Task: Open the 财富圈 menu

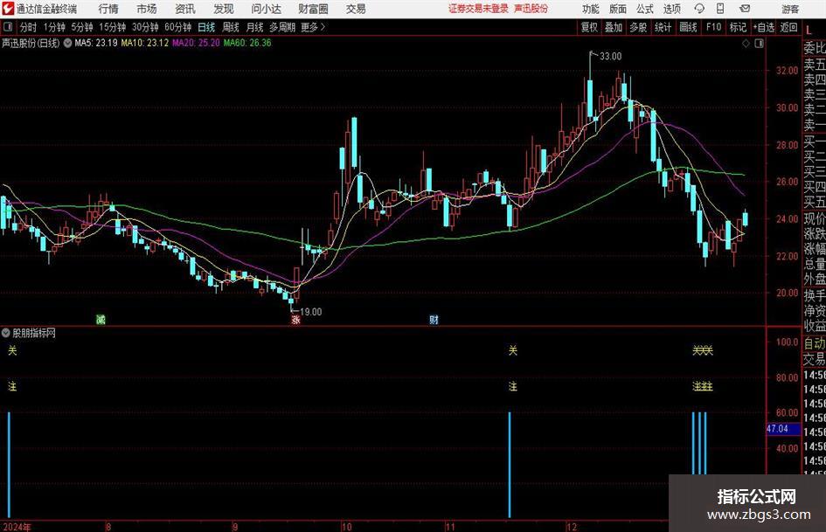Action: point(313,9)
